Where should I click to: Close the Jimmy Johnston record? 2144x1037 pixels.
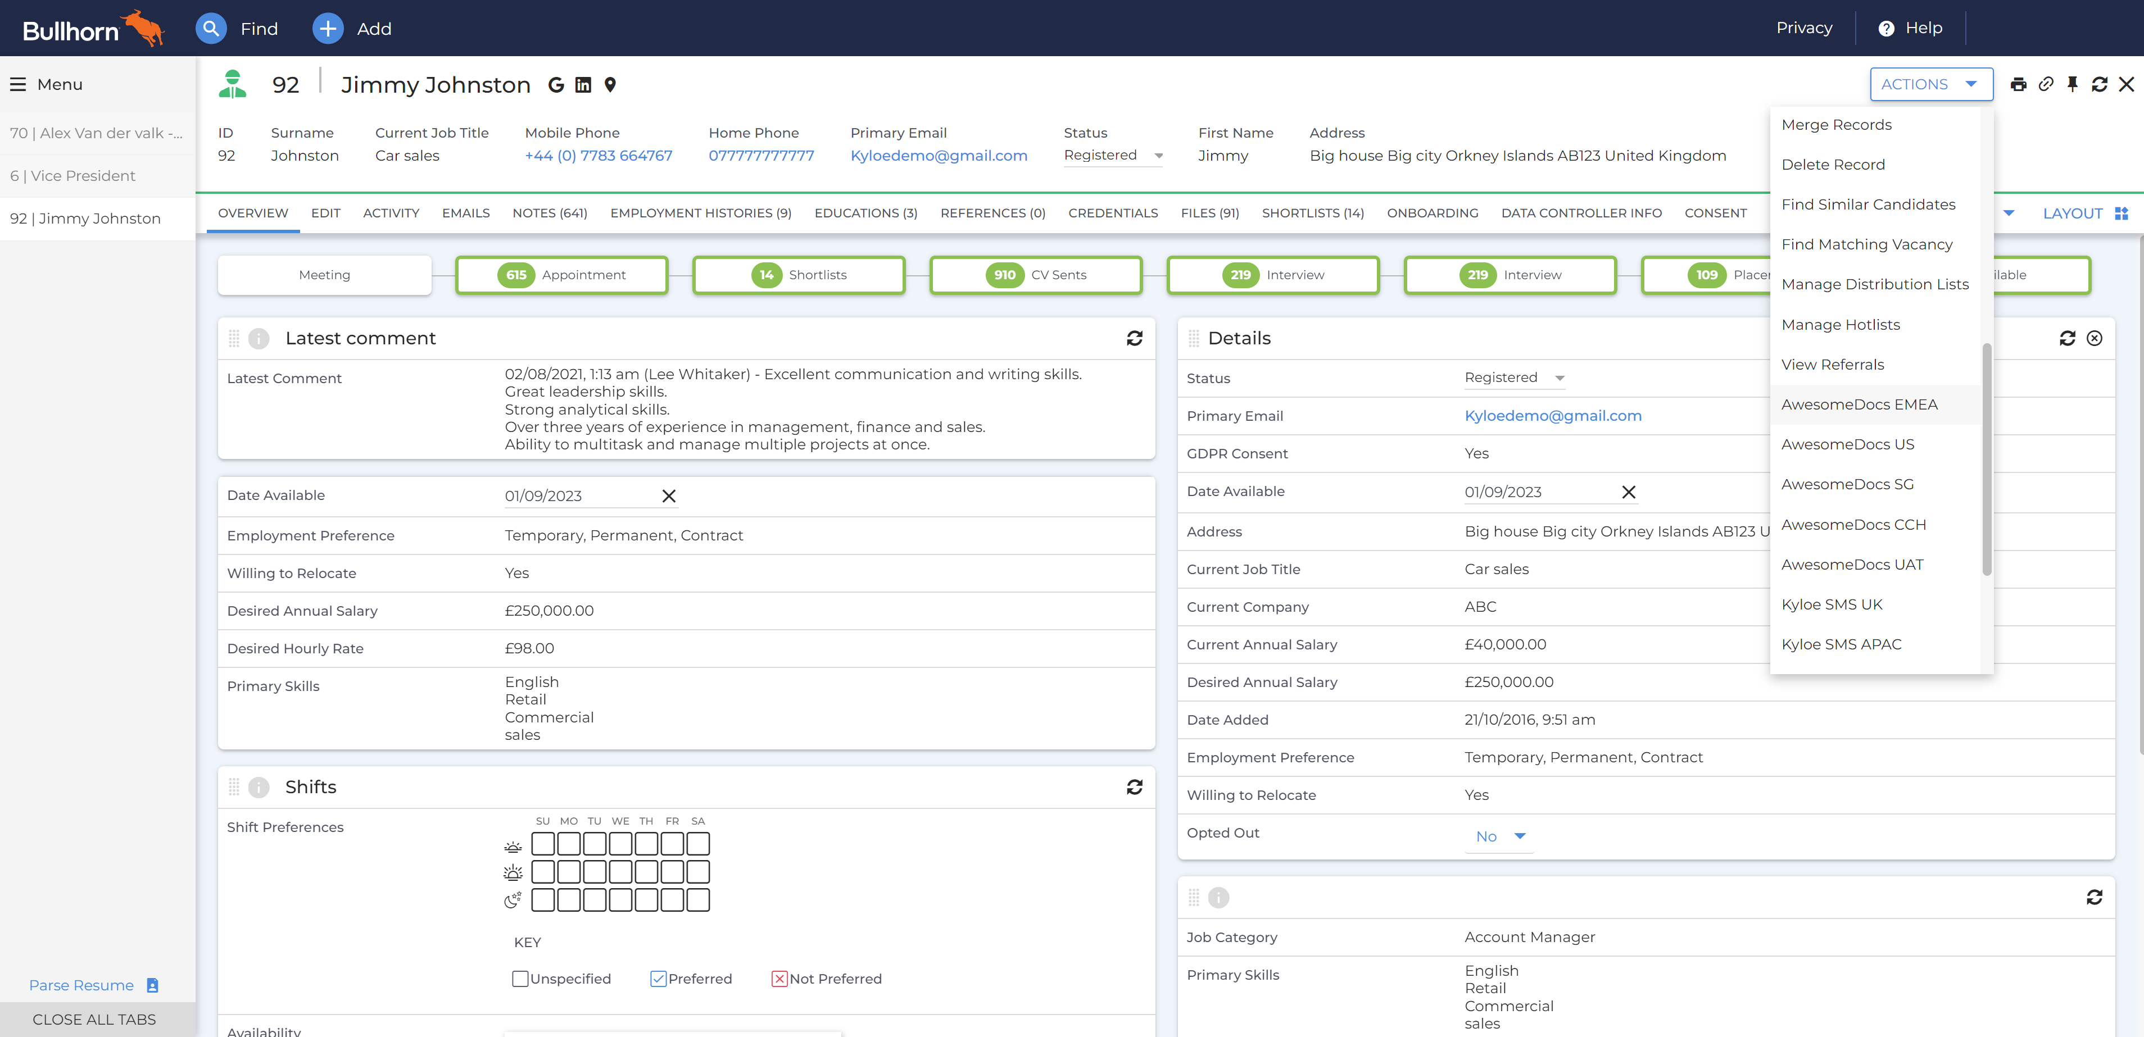click(x=2127, y=84)
